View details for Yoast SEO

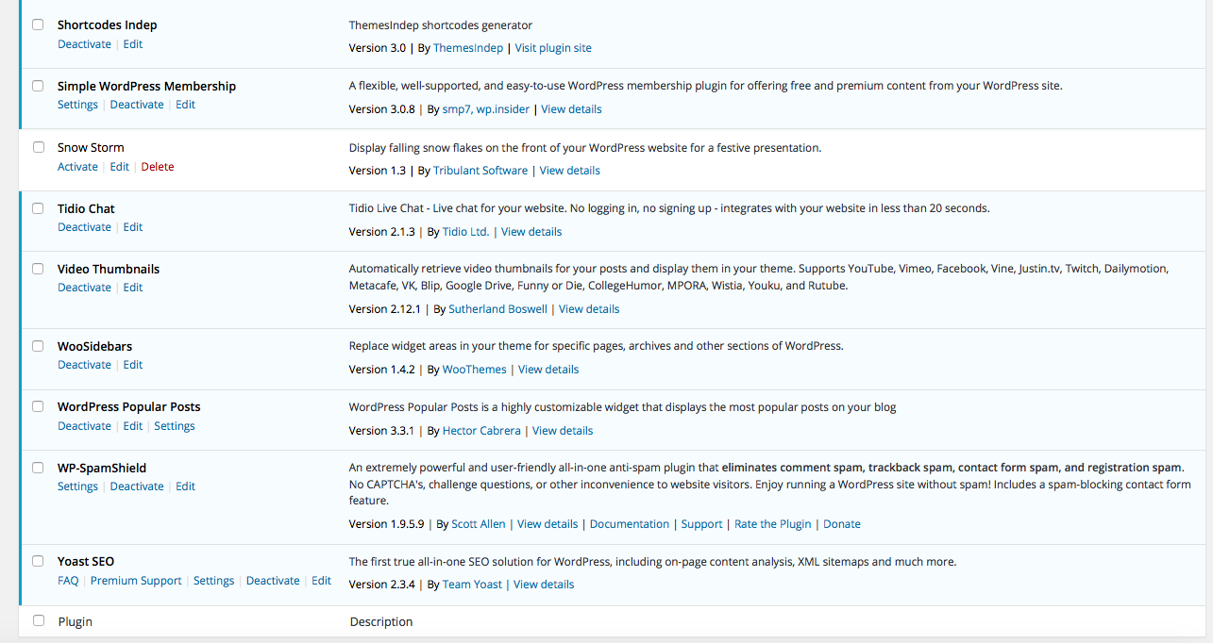pos(544,585)
